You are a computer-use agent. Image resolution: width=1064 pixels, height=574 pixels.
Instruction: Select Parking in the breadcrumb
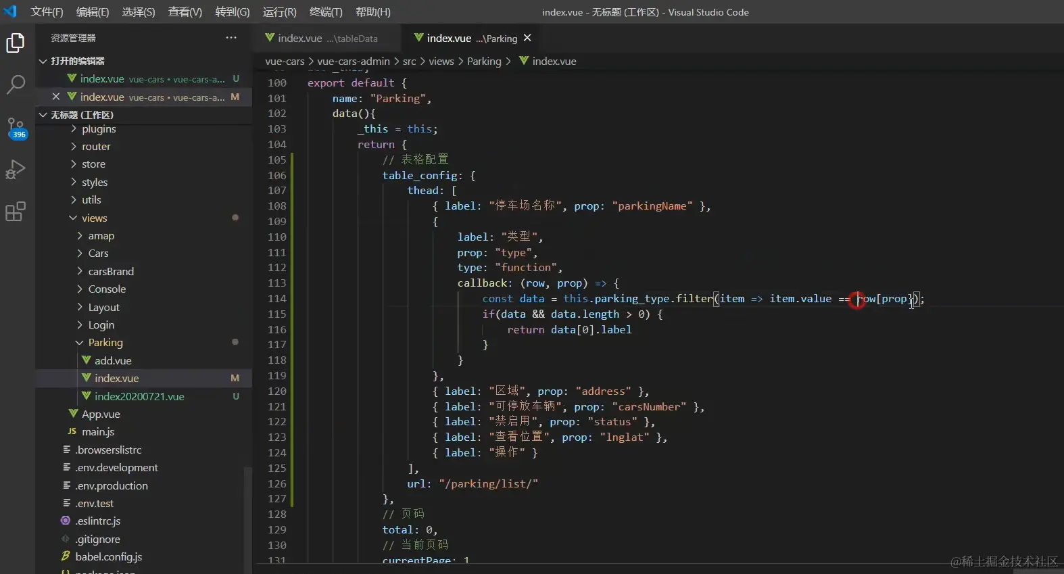[484, 61]
